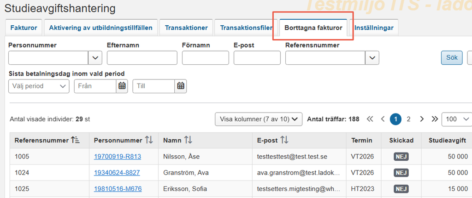This screenshot has width=472, height=198.
Task: Jump to last results page
Action: pyautogui.click(x=435, y=119)
